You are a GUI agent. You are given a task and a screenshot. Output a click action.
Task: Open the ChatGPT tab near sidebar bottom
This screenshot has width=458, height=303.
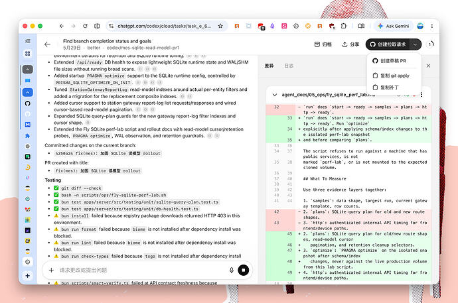[28, 262]
